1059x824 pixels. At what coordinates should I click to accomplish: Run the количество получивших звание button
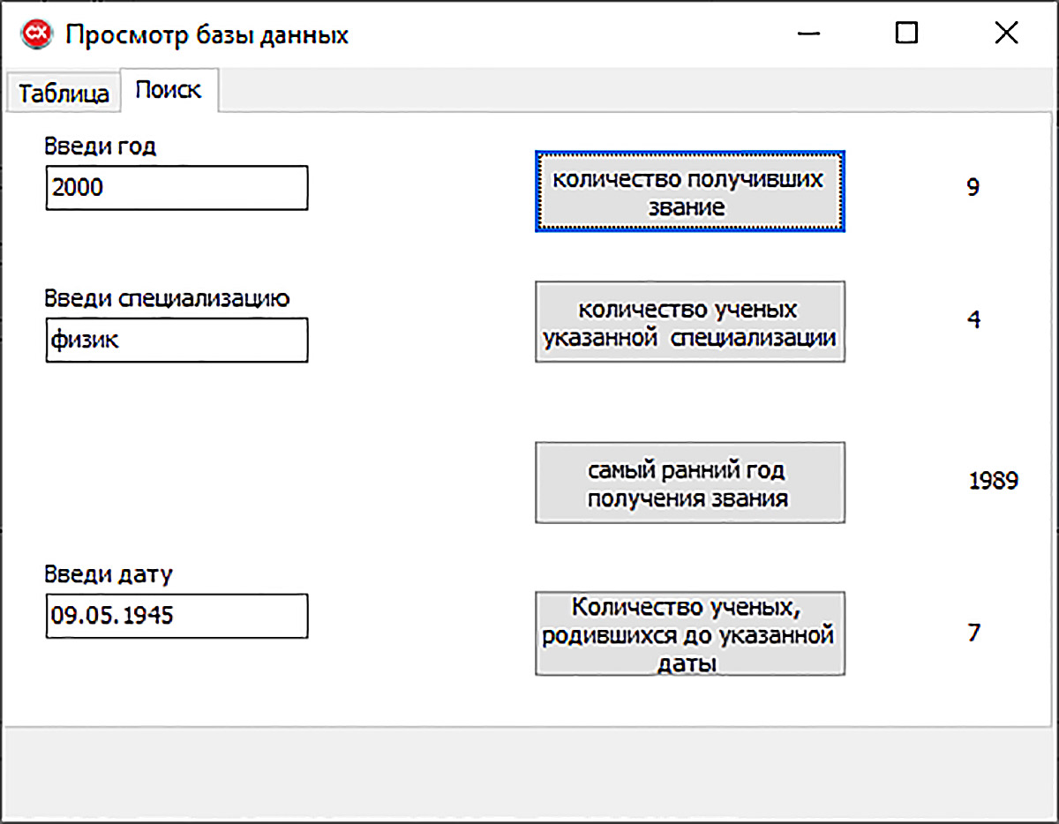tap(690, 191)
